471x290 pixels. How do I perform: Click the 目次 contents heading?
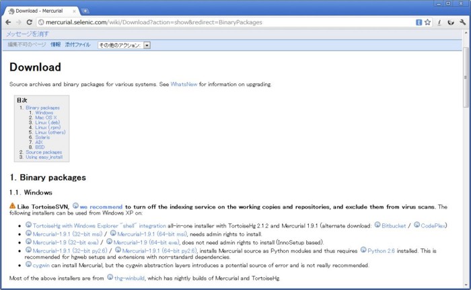(x=22, y=100)
